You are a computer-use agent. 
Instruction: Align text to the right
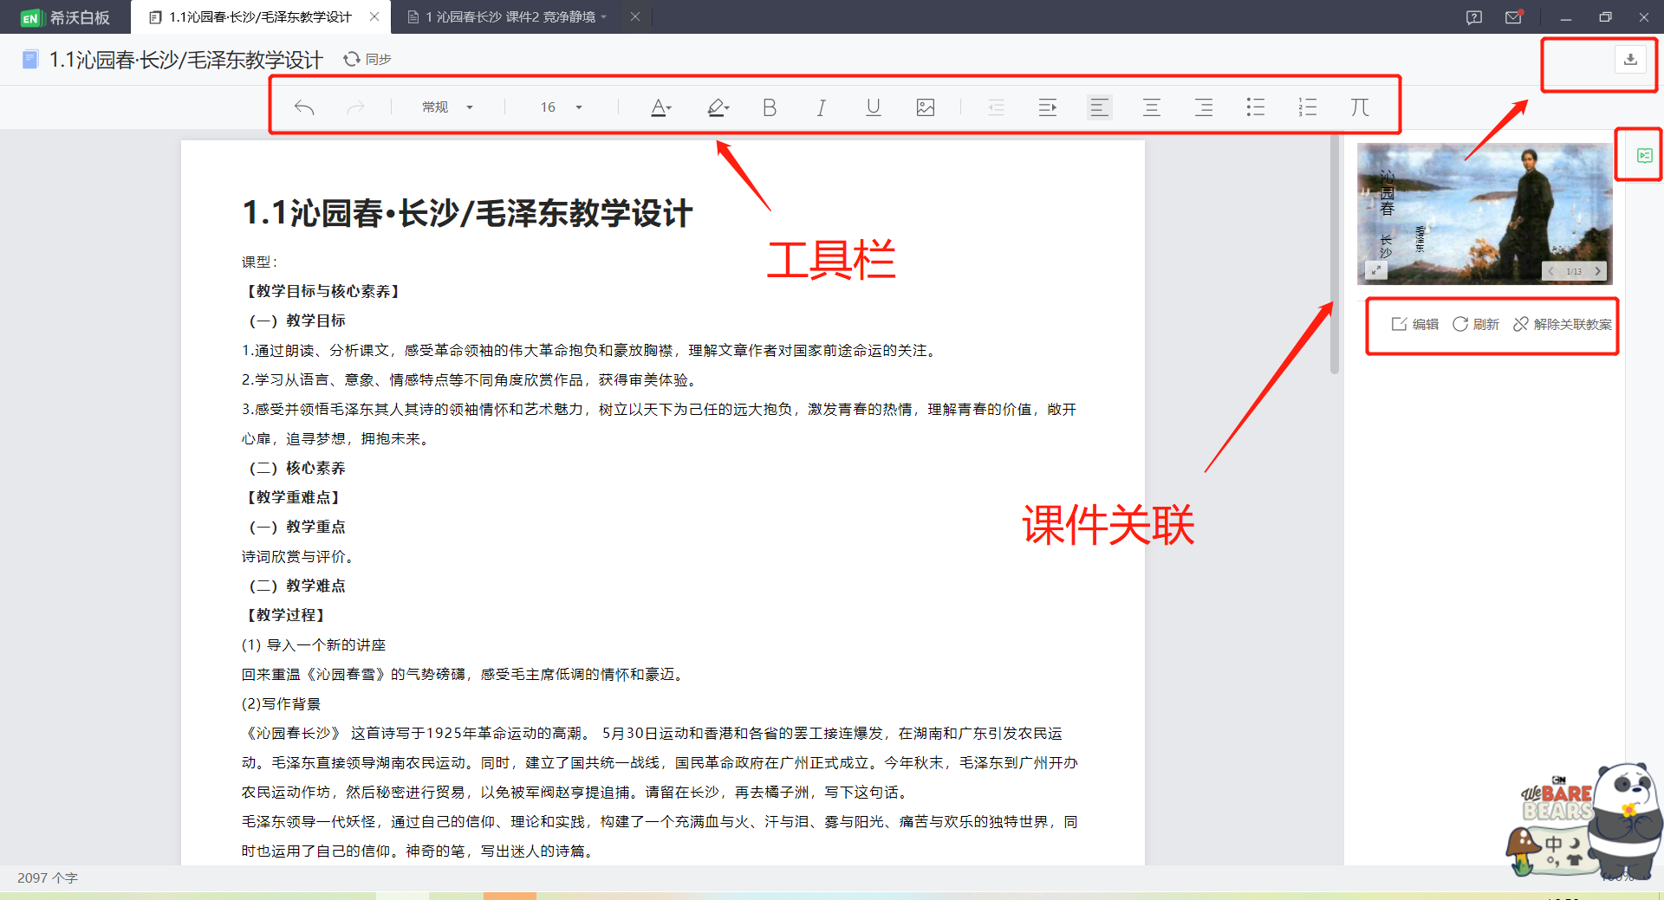click(x=1204, y=107)
